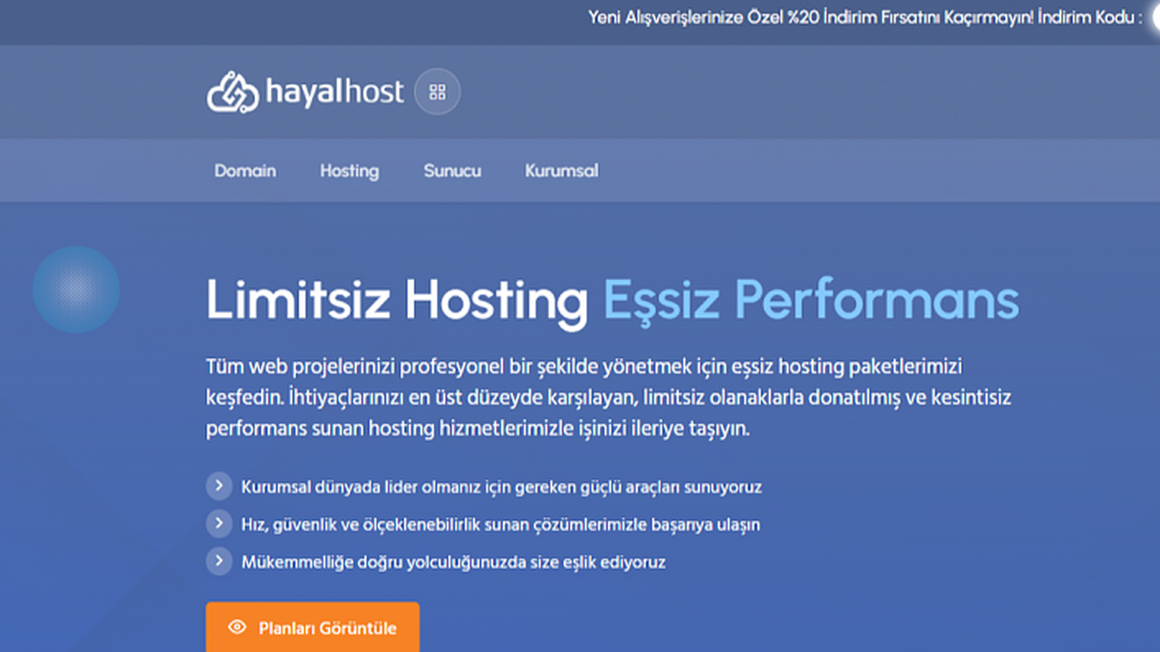Click chevron icon beside 'Kurumsal dünyada lider' line

coord(218,486)
